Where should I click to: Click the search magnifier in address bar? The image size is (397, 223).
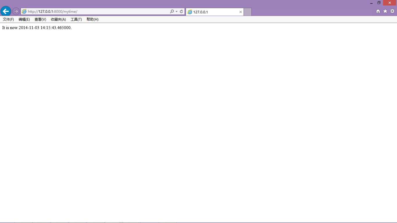click(172, 12)
